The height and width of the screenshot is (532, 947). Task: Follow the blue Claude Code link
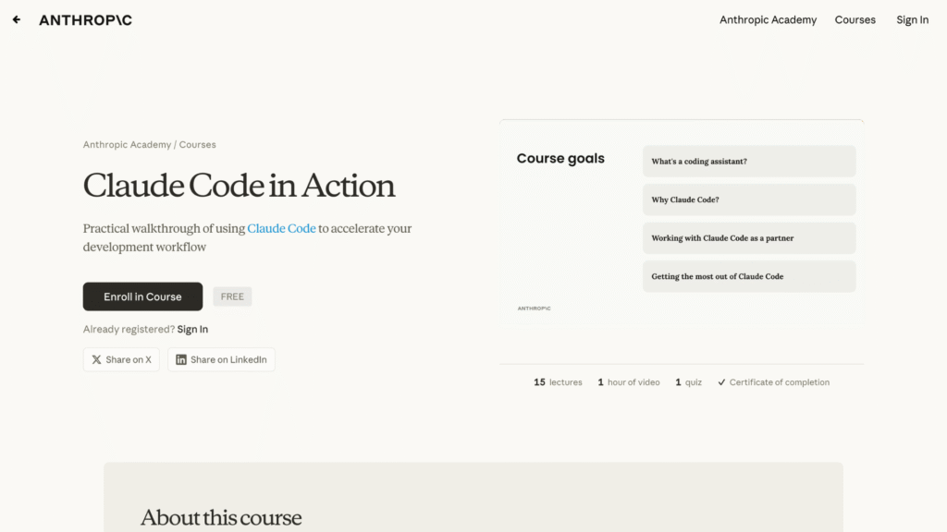[x=281, y=229]
